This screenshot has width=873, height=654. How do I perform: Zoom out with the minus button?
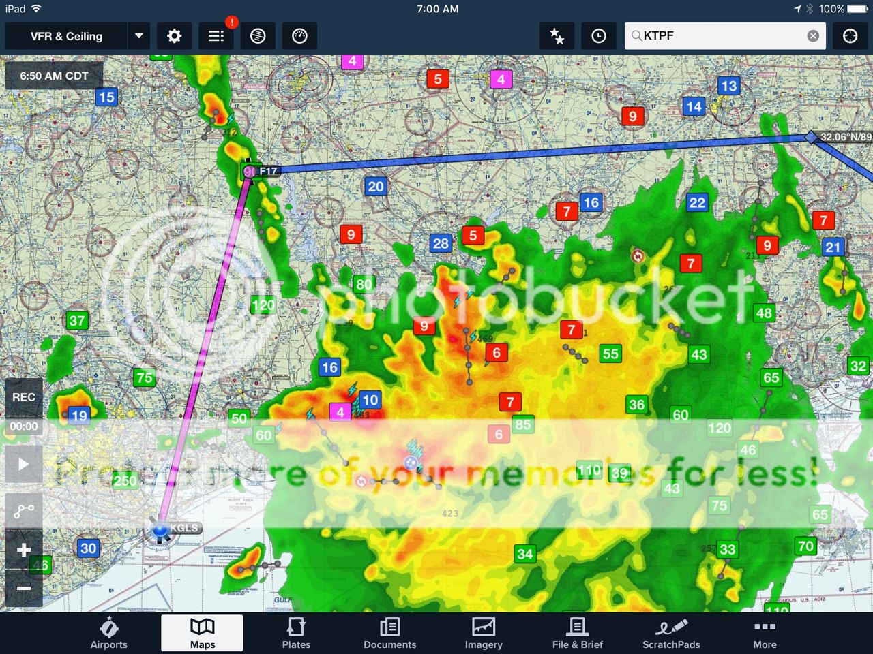24,588
